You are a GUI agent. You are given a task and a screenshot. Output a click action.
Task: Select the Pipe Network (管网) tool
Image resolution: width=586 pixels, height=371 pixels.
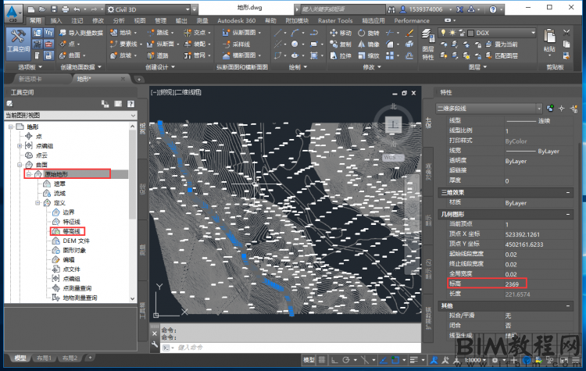point(198,55)
